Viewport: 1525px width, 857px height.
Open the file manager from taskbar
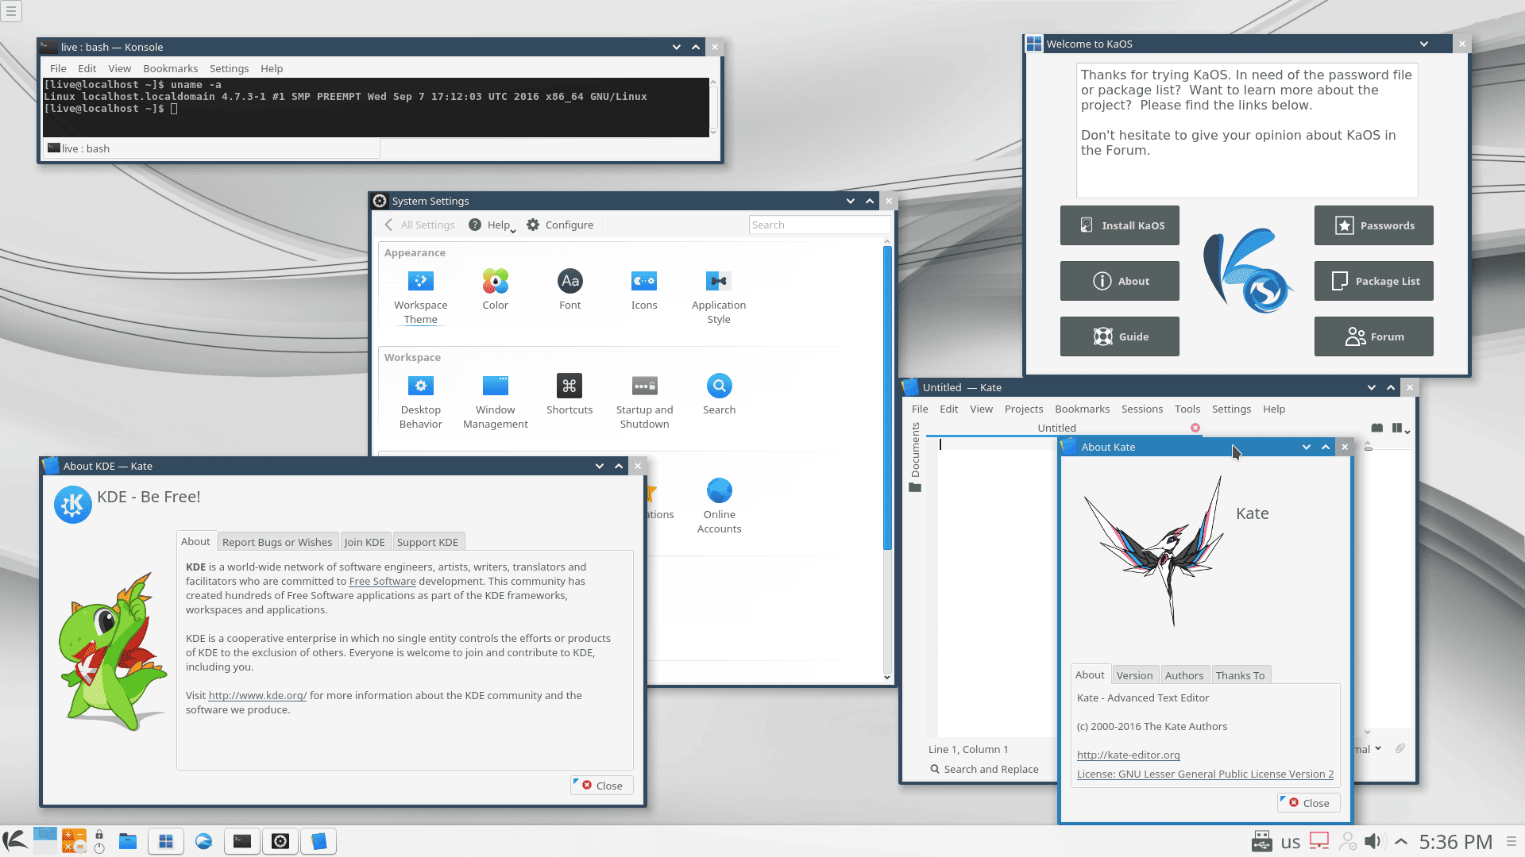pos(128,841)
